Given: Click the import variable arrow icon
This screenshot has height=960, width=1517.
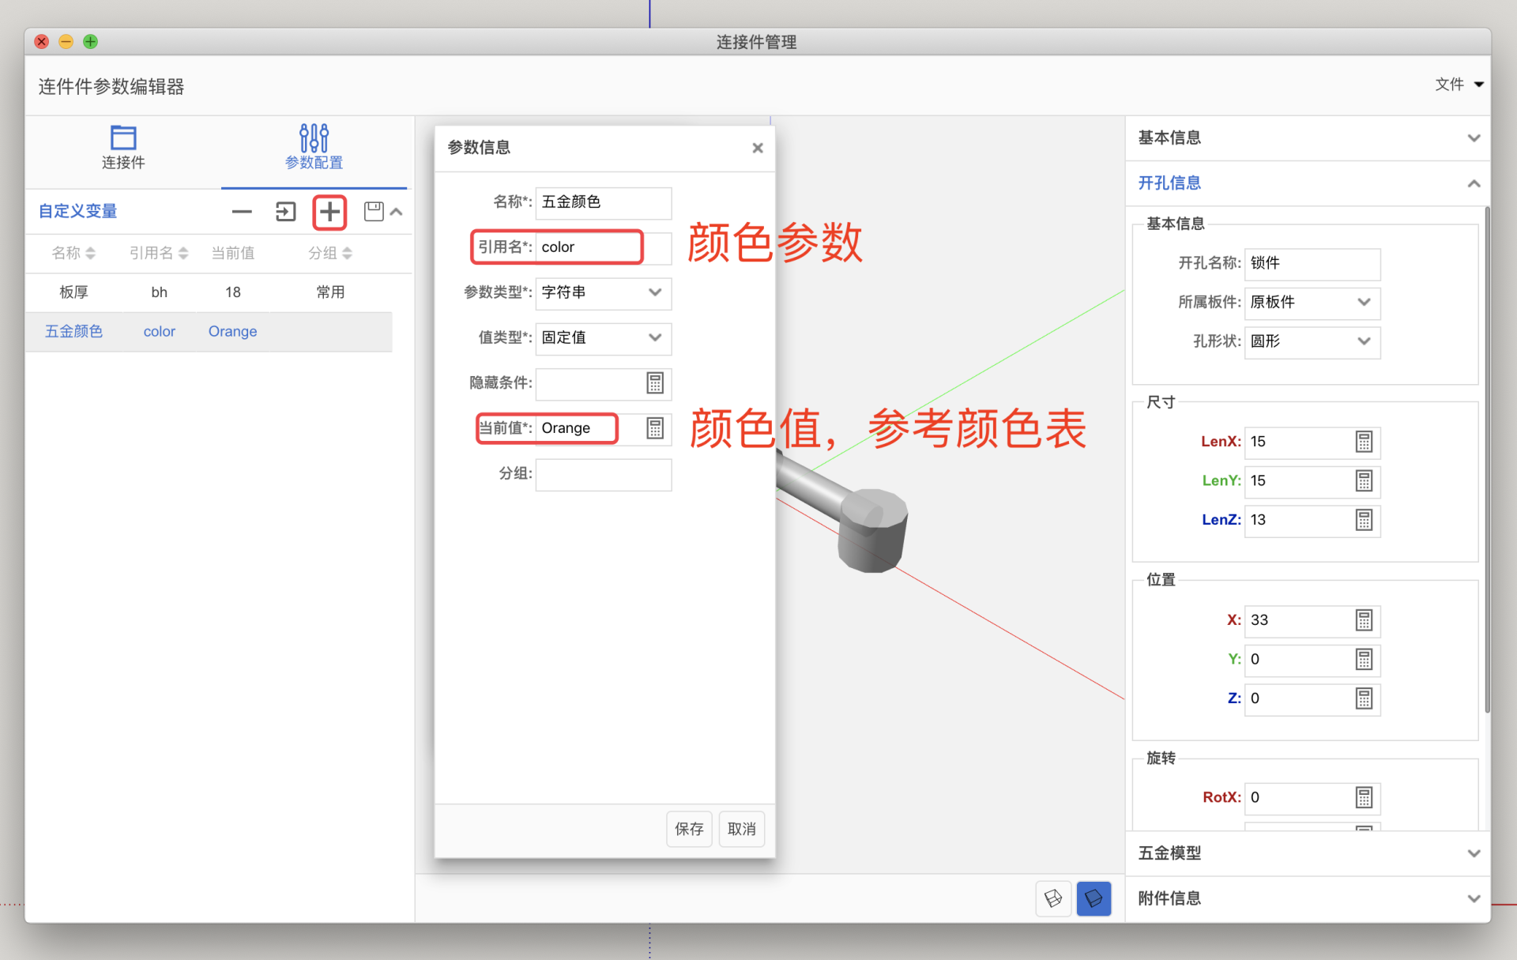Looking at the screenshot, I should (285, 212).
